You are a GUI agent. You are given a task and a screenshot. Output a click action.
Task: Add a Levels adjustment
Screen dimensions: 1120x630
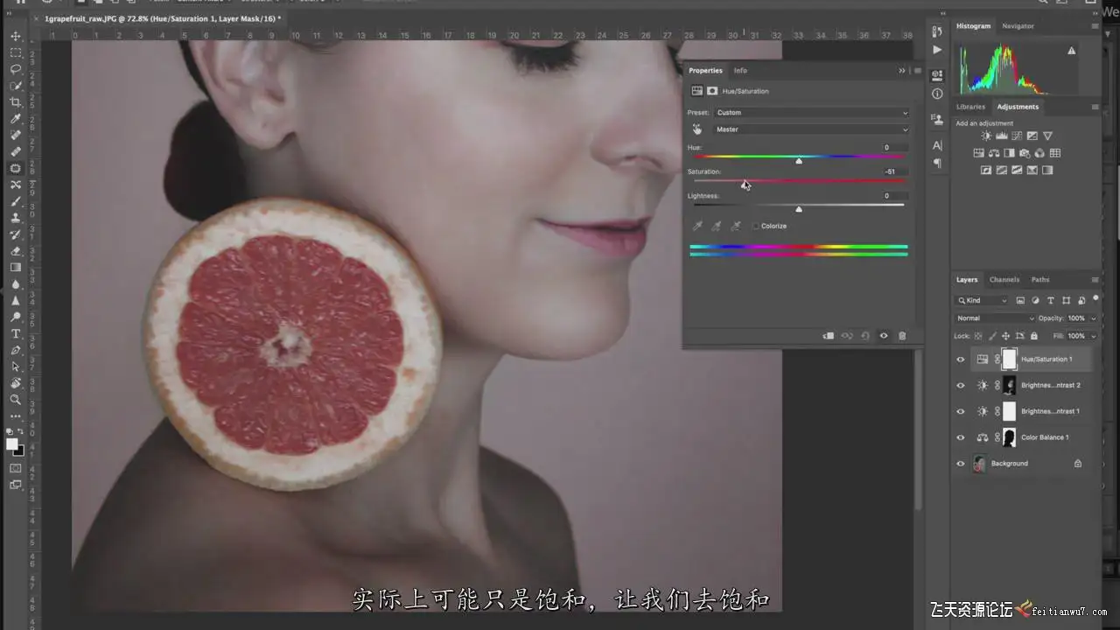point(1002,136)
